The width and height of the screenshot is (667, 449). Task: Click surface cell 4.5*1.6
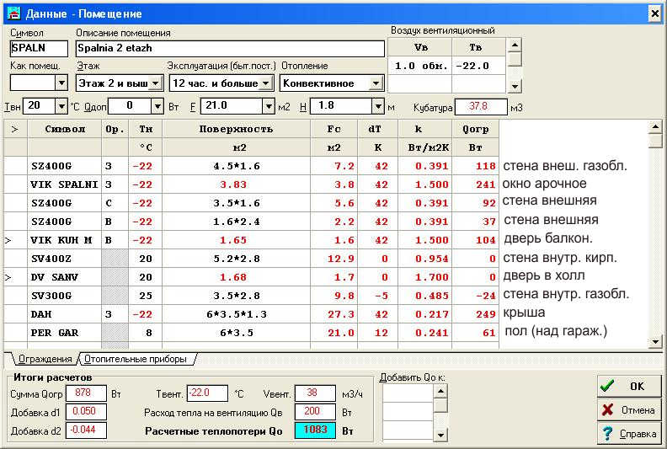(237, 167)
